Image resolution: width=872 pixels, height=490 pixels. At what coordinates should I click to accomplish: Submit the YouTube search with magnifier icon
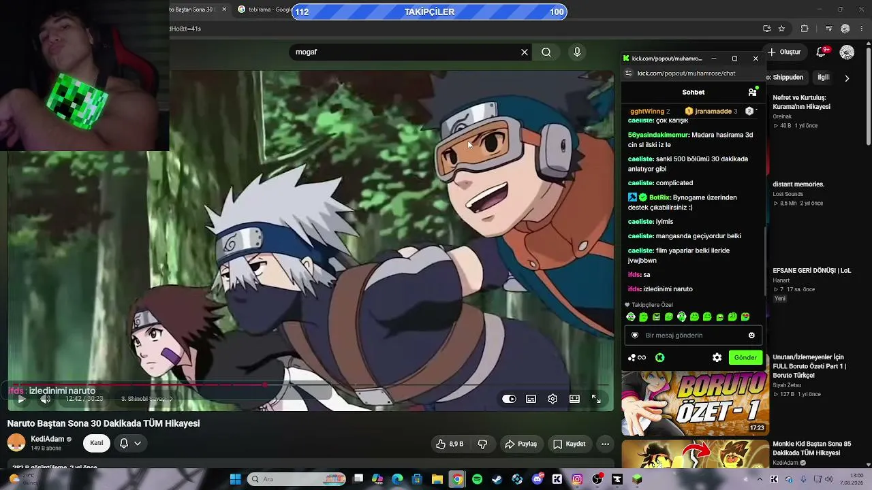click(546, 52)
